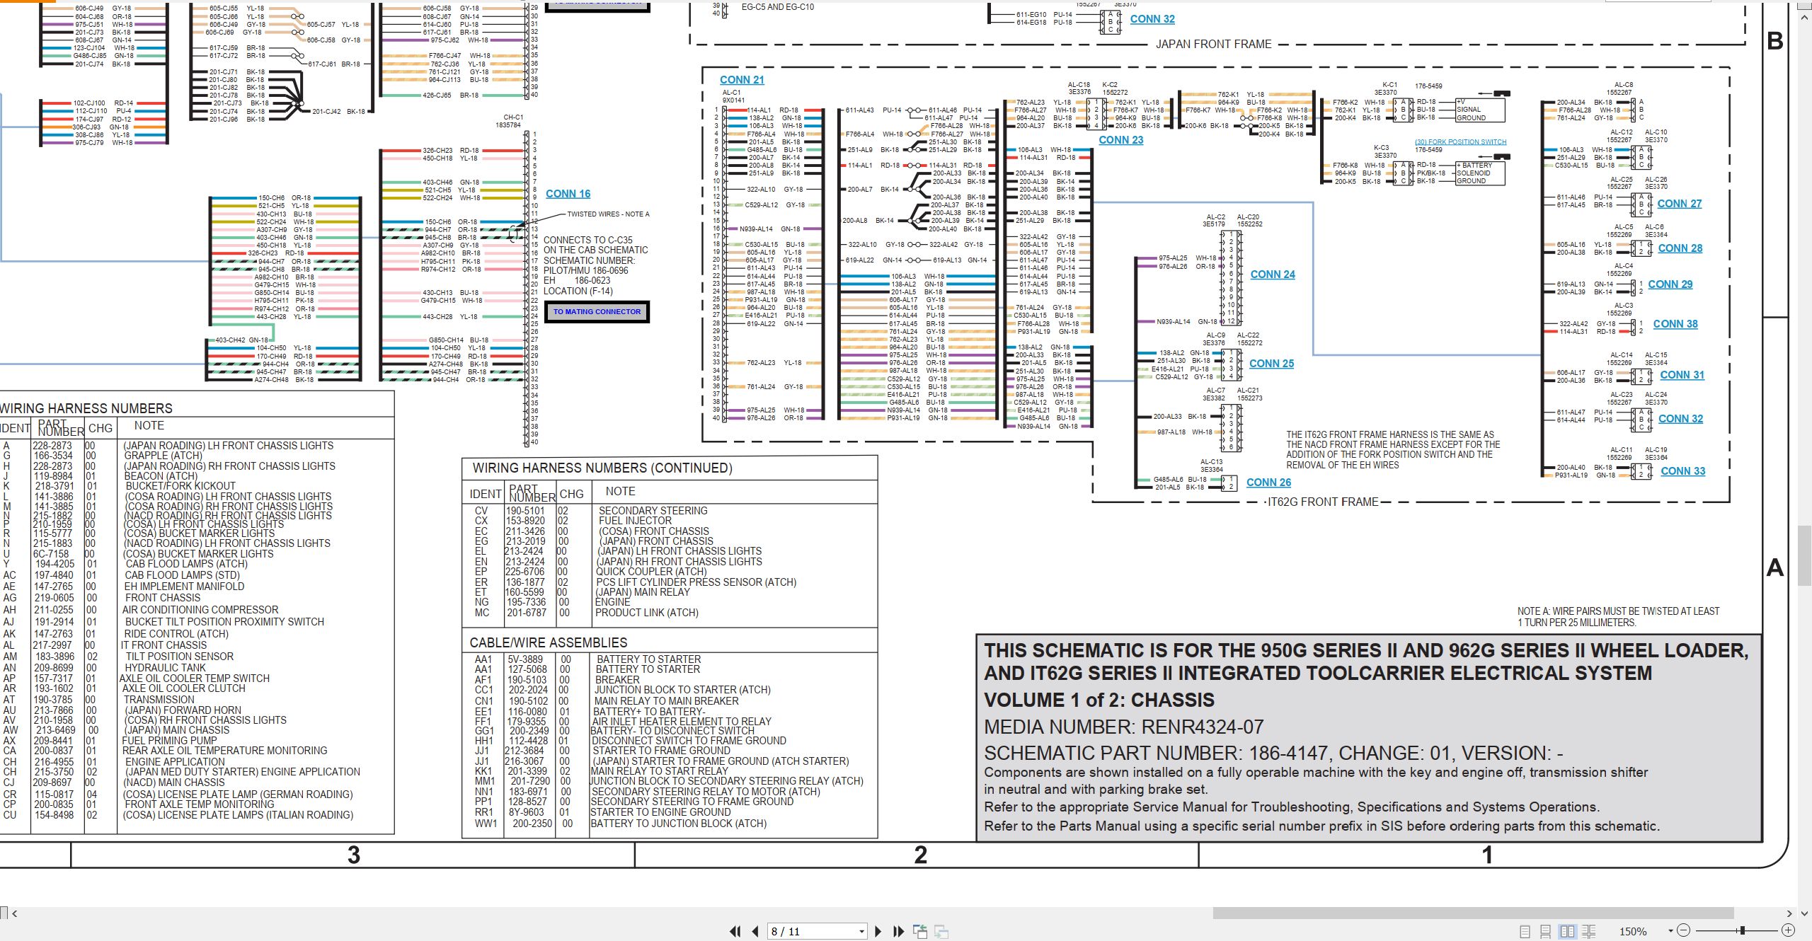The width and height of the screenshot is (1812, 941).
Task: Follow the CONN 29 link
Action: pyautogui.click(x=1670, y=284)
